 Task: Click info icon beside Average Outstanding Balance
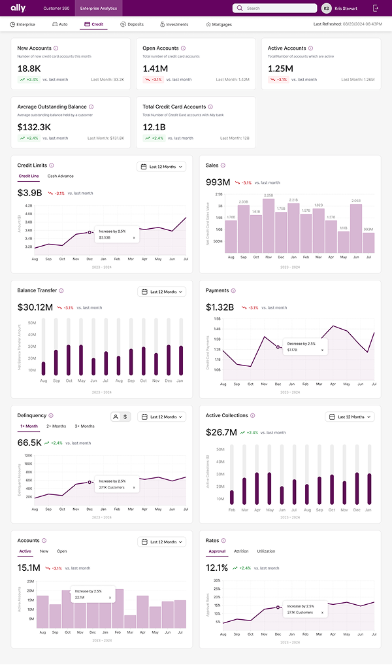[91, 107]
